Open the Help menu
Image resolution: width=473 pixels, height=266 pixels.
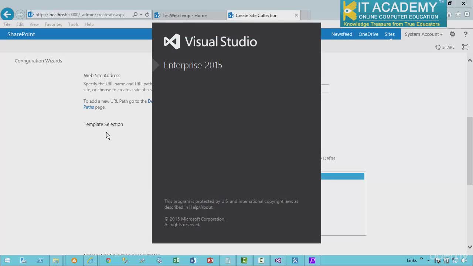pyautogui.click(x=89, y=24)
